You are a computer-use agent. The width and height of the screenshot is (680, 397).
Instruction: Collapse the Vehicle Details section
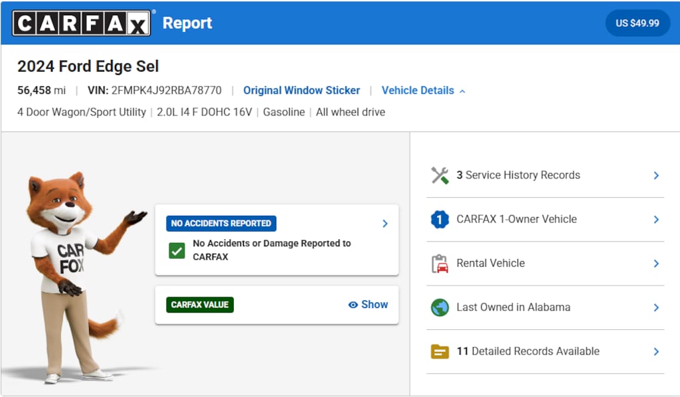pyautogui.click(x=423, y=90)
